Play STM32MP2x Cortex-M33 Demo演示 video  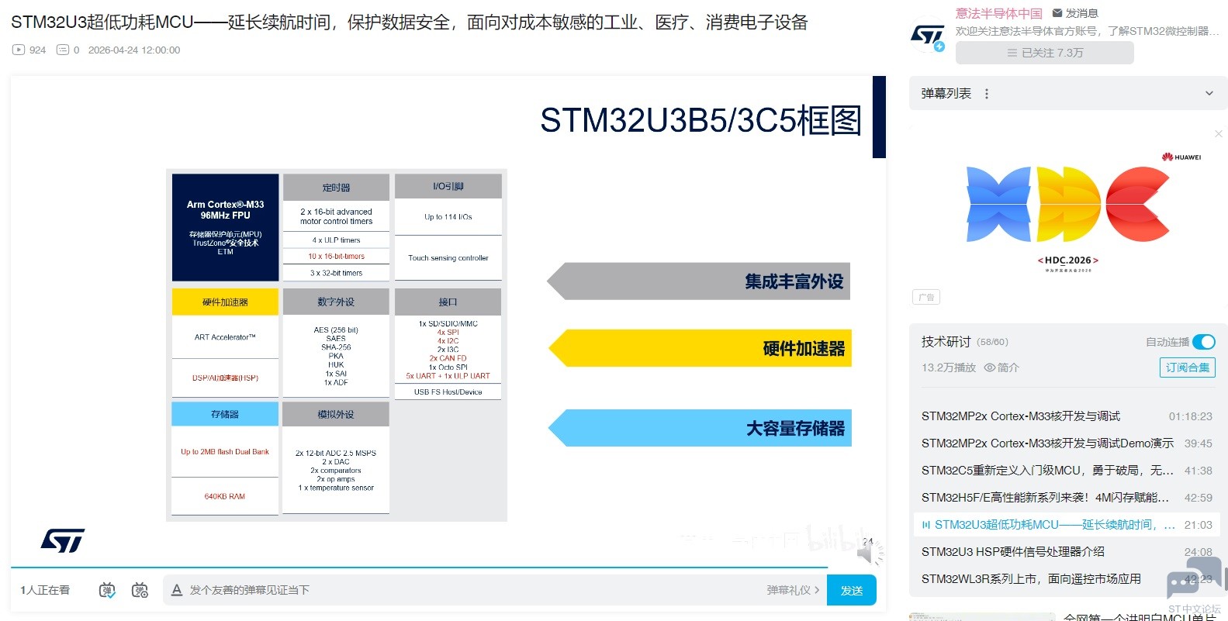pyautogui.click(x=1067, y=443)
